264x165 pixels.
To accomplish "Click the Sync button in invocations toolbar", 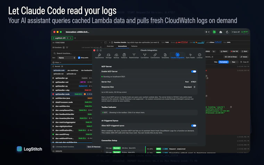I will coord(245,51).
